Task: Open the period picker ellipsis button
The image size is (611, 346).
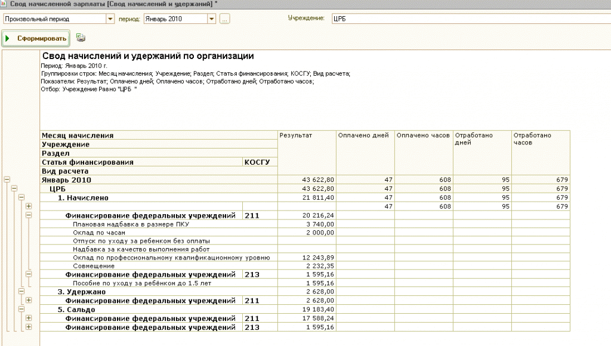Action: [x=224, y=18]
